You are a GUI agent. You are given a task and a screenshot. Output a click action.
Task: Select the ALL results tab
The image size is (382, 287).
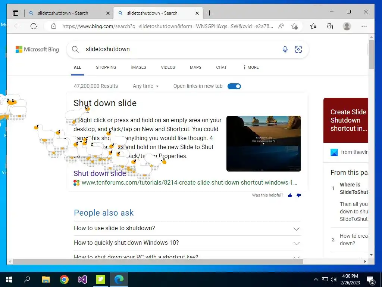(x=78, y=67)
